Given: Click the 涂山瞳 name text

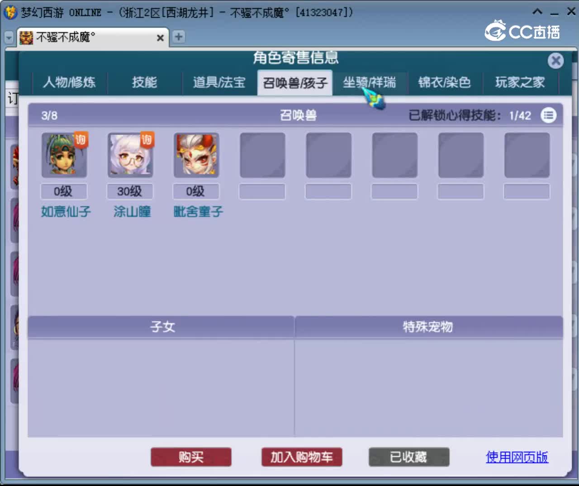Looking at the screenshot, I should [132, 212].
